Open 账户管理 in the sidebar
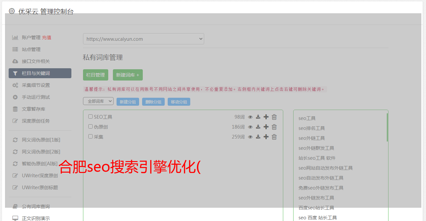The width and height of the screenshot is (426, 221). pos(31,37)
